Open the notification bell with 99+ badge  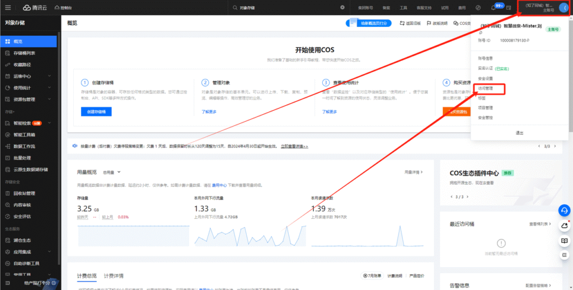(494, 8)
